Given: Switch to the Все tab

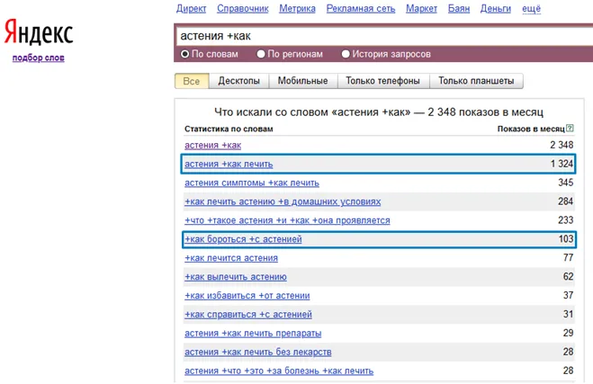Looking at the screenshot, I should [192, 81].
